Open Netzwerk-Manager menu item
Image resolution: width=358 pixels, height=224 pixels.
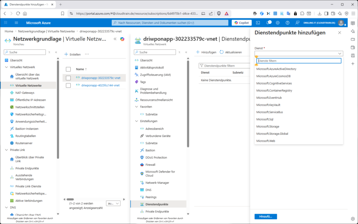[x=157, y=183]
